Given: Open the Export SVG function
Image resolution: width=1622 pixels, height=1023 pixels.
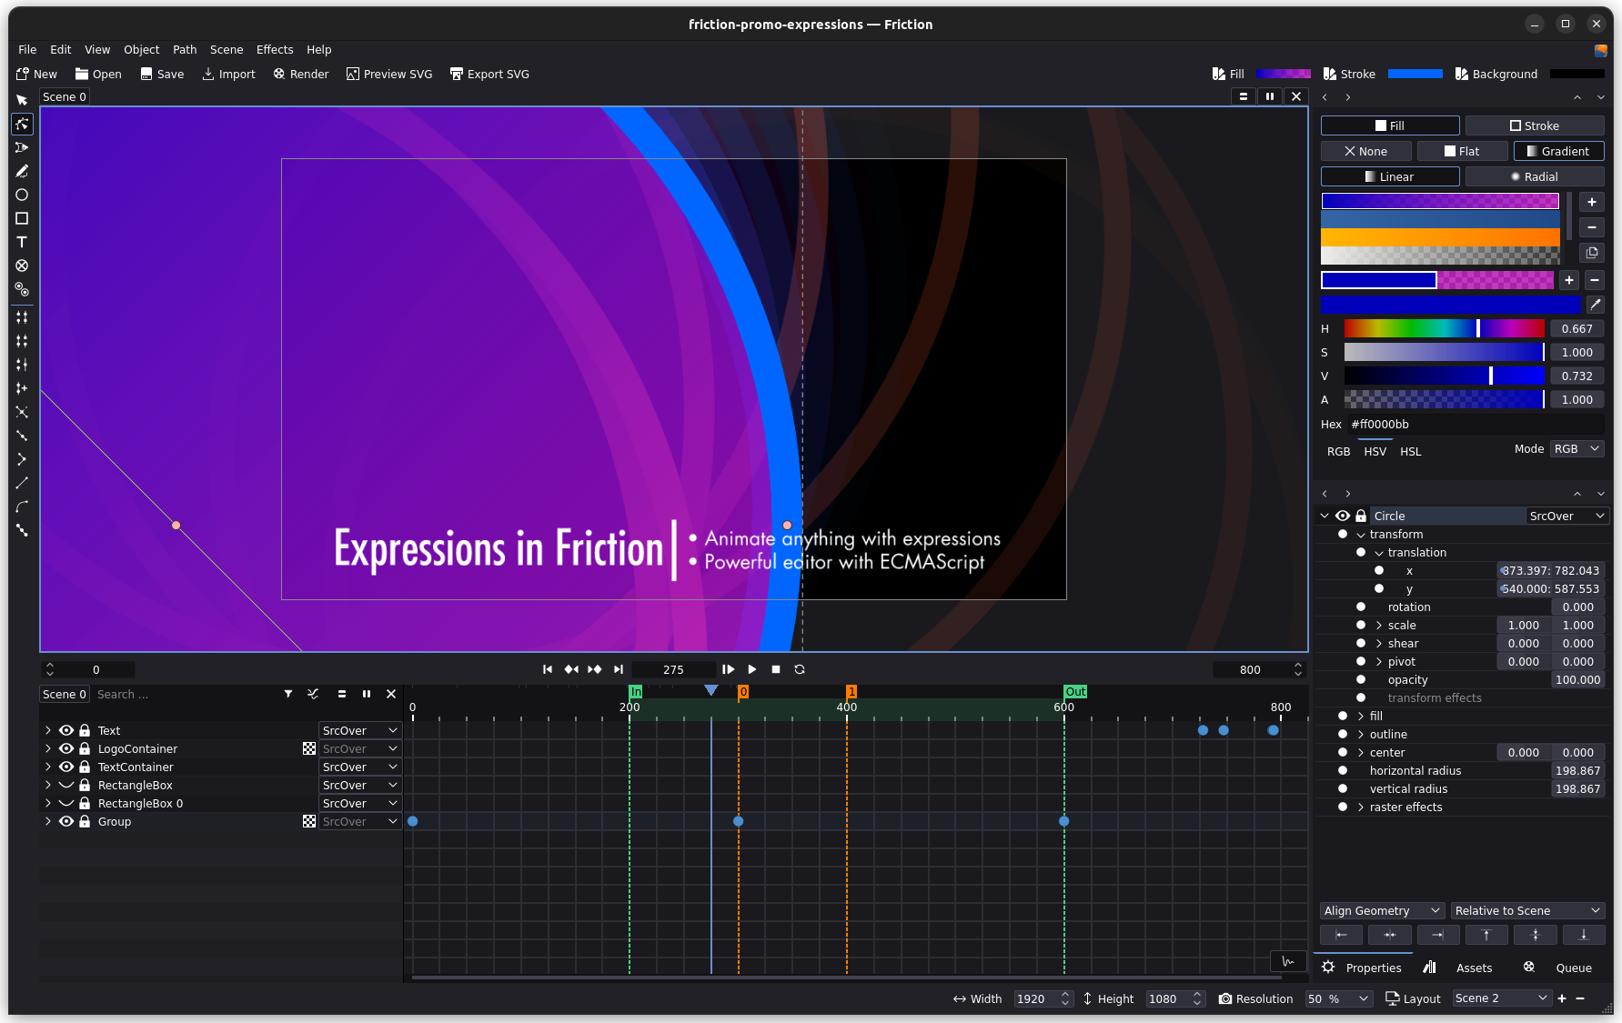Looking at the screenshot, I should click(x=489, y=74).
